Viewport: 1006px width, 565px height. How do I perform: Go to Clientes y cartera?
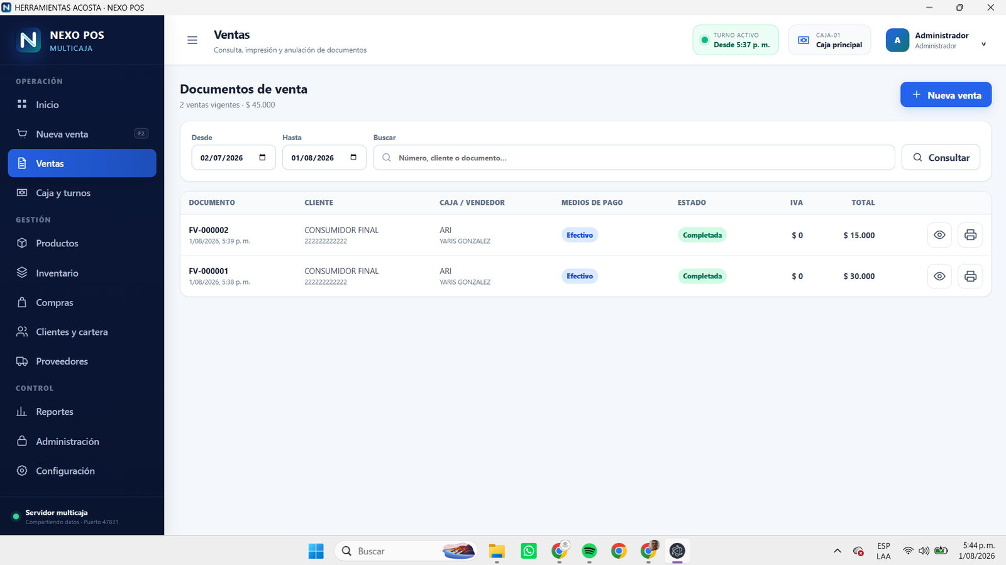pos(82,332)
